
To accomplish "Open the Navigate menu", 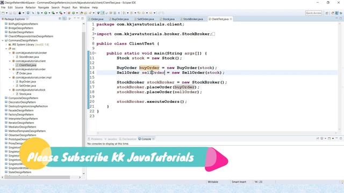I will [x=44, y=8].
